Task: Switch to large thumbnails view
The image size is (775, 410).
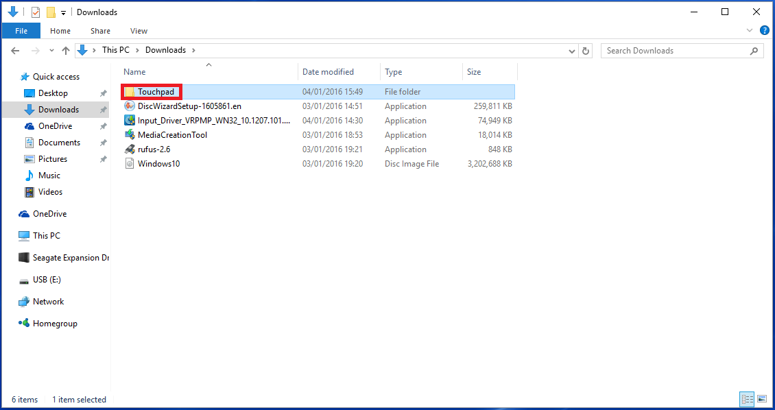Action: [x=762, y=399]
